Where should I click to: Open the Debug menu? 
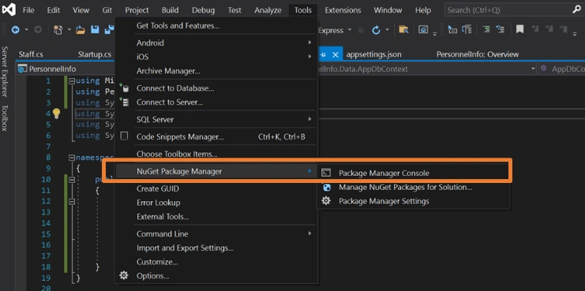204,10
